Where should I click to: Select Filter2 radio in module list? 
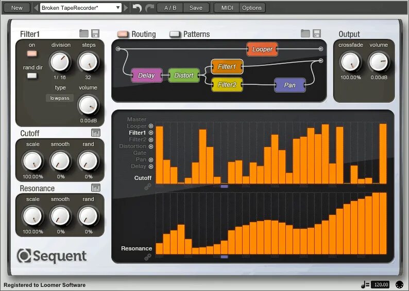pos(151,139)
